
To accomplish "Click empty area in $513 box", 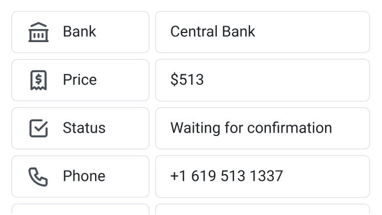I will (285, 80).
